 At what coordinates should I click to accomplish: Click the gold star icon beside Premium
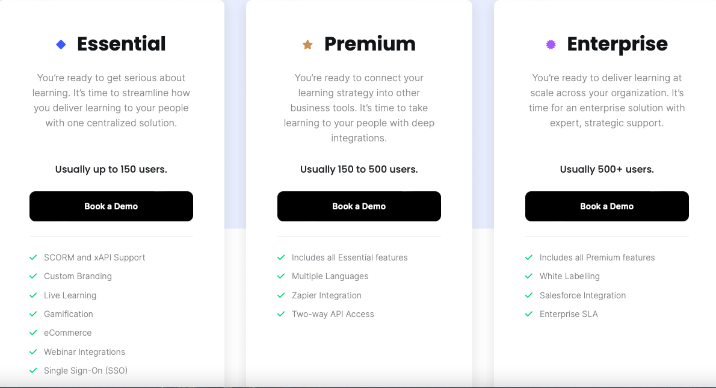pyautogui.click(x=308, y=45)
